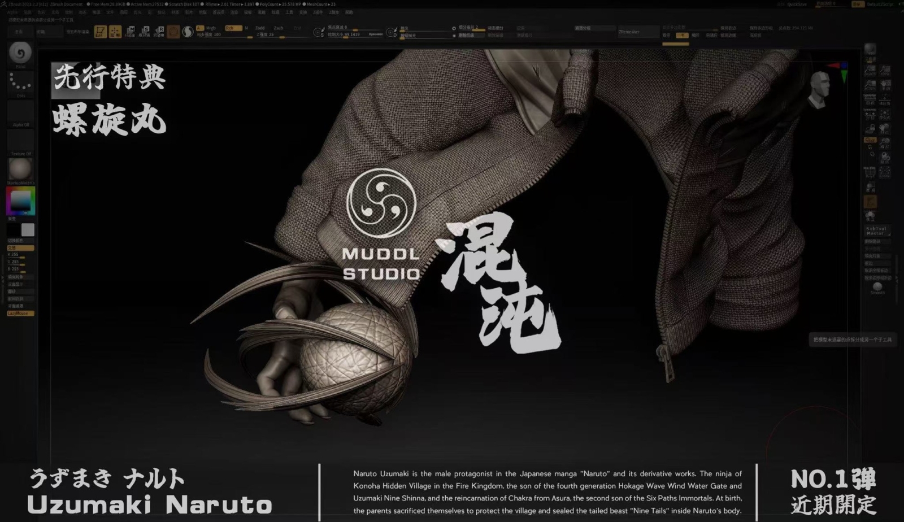Open the DefaultZScript button
Screen dimensions: 904x522
click(x=880, y=4)
